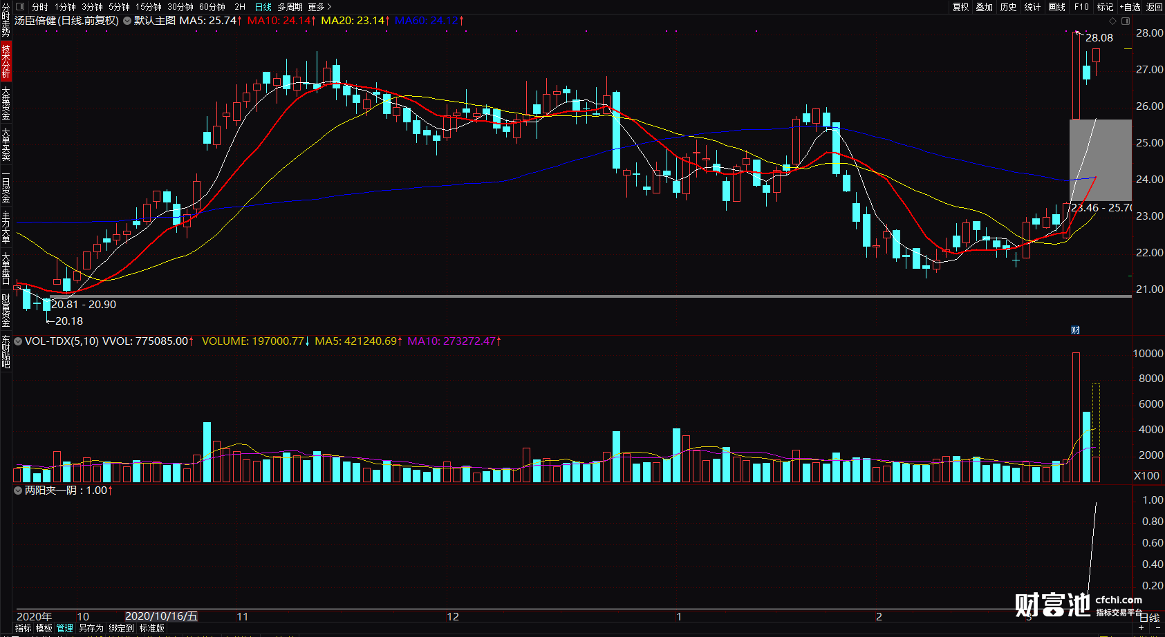The image size is (1165, 637).
Task: Select the 1分钟 period
Action: [x=65, y=7]
